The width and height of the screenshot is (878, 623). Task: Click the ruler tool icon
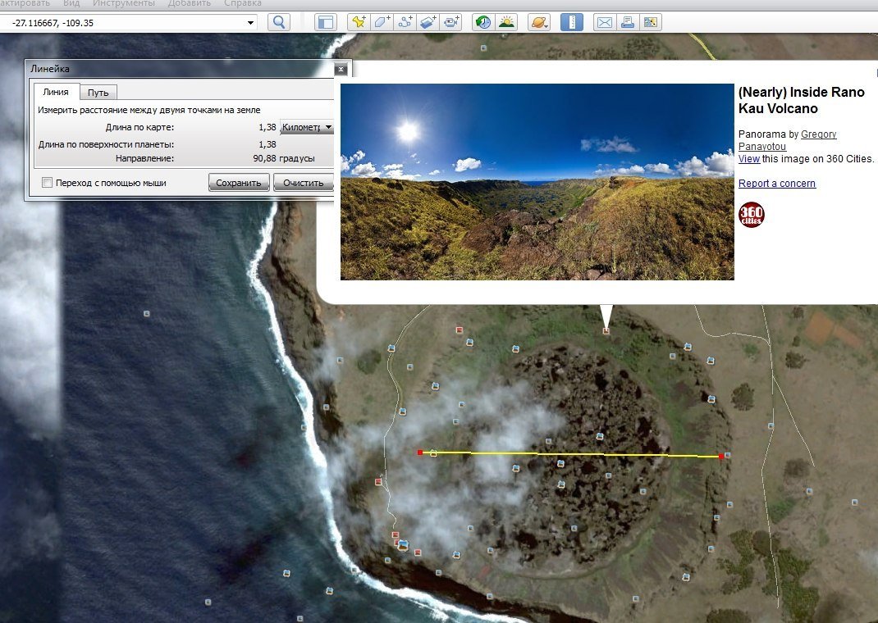click(x=572, y=22)
